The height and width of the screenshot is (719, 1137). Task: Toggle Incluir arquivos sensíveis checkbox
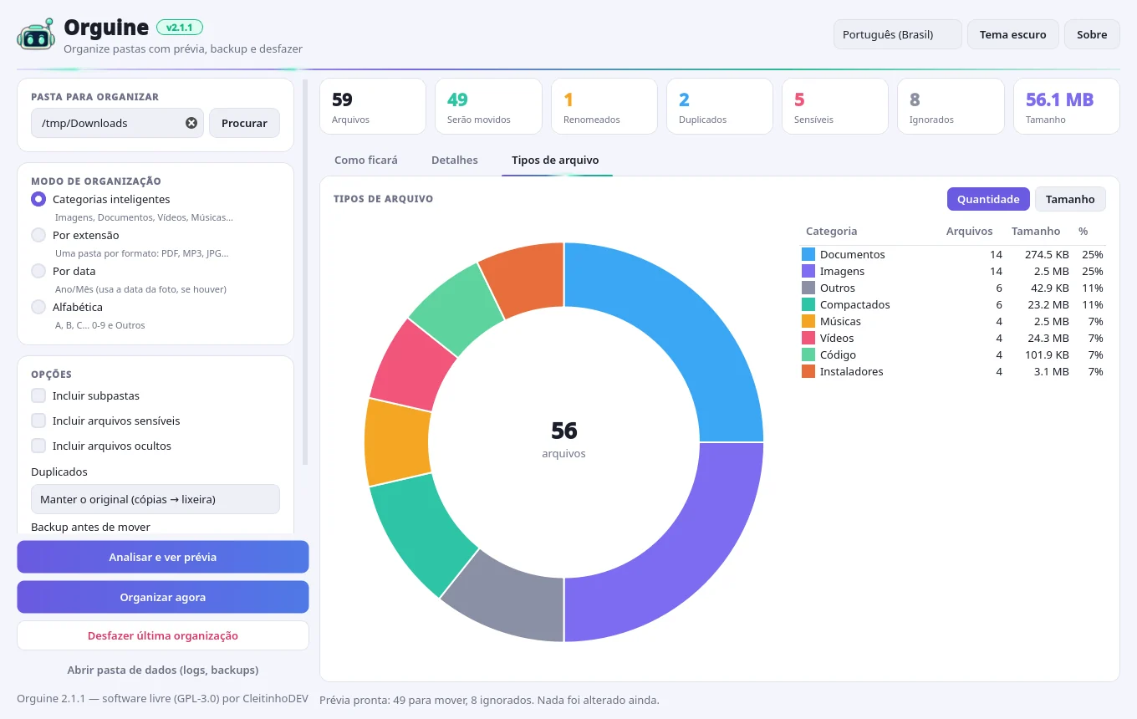click(38, 421)
